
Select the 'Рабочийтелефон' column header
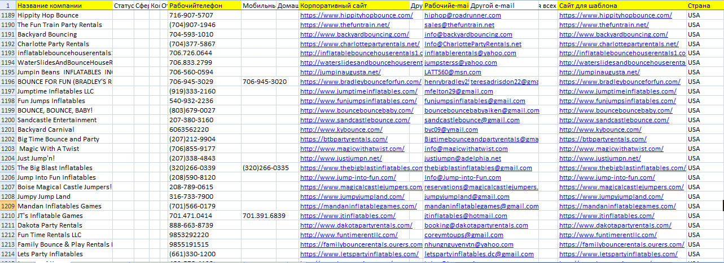point(204,5)
